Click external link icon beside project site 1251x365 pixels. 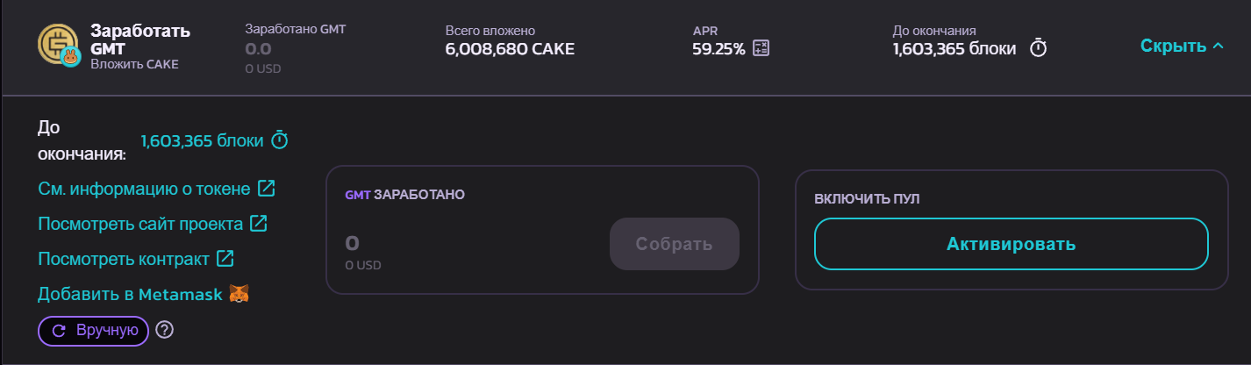coord(258,224)
